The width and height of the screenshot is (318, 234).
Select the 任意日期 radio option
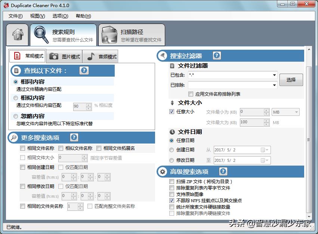(172, 141)
